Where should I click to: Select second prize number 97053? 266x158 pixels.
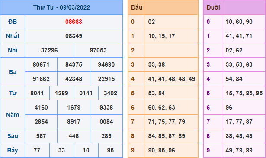(x=98, y=50)
